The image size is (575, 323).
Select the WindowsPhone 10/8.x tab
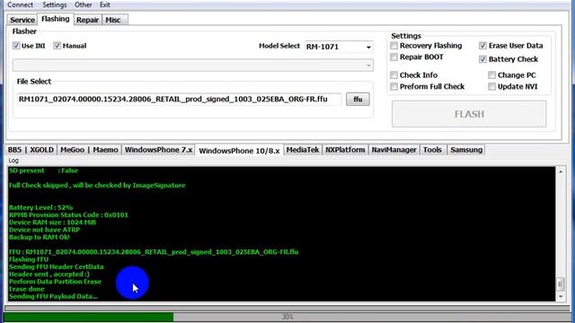pyautogui.click(x=239, y=150)
